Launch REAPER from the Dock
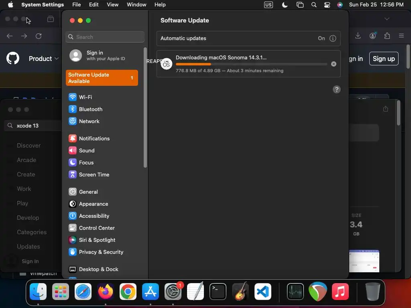 coord(318,292)
